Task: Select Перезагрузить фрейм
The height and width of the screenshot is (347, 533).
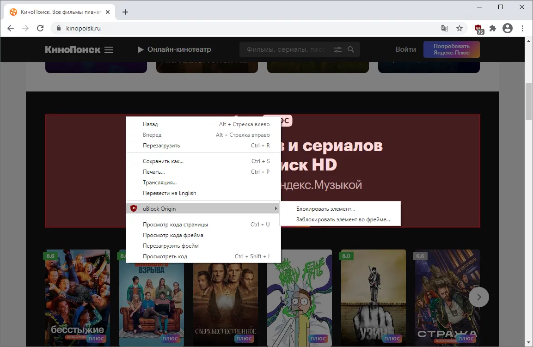Action: coord(203,246)
